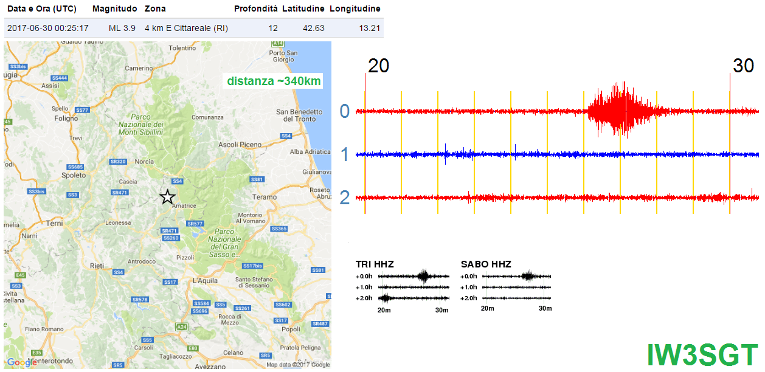This screenshot has height=372, width=765.
Task: Click the SS260 road shield
Action: coord(171,238)
